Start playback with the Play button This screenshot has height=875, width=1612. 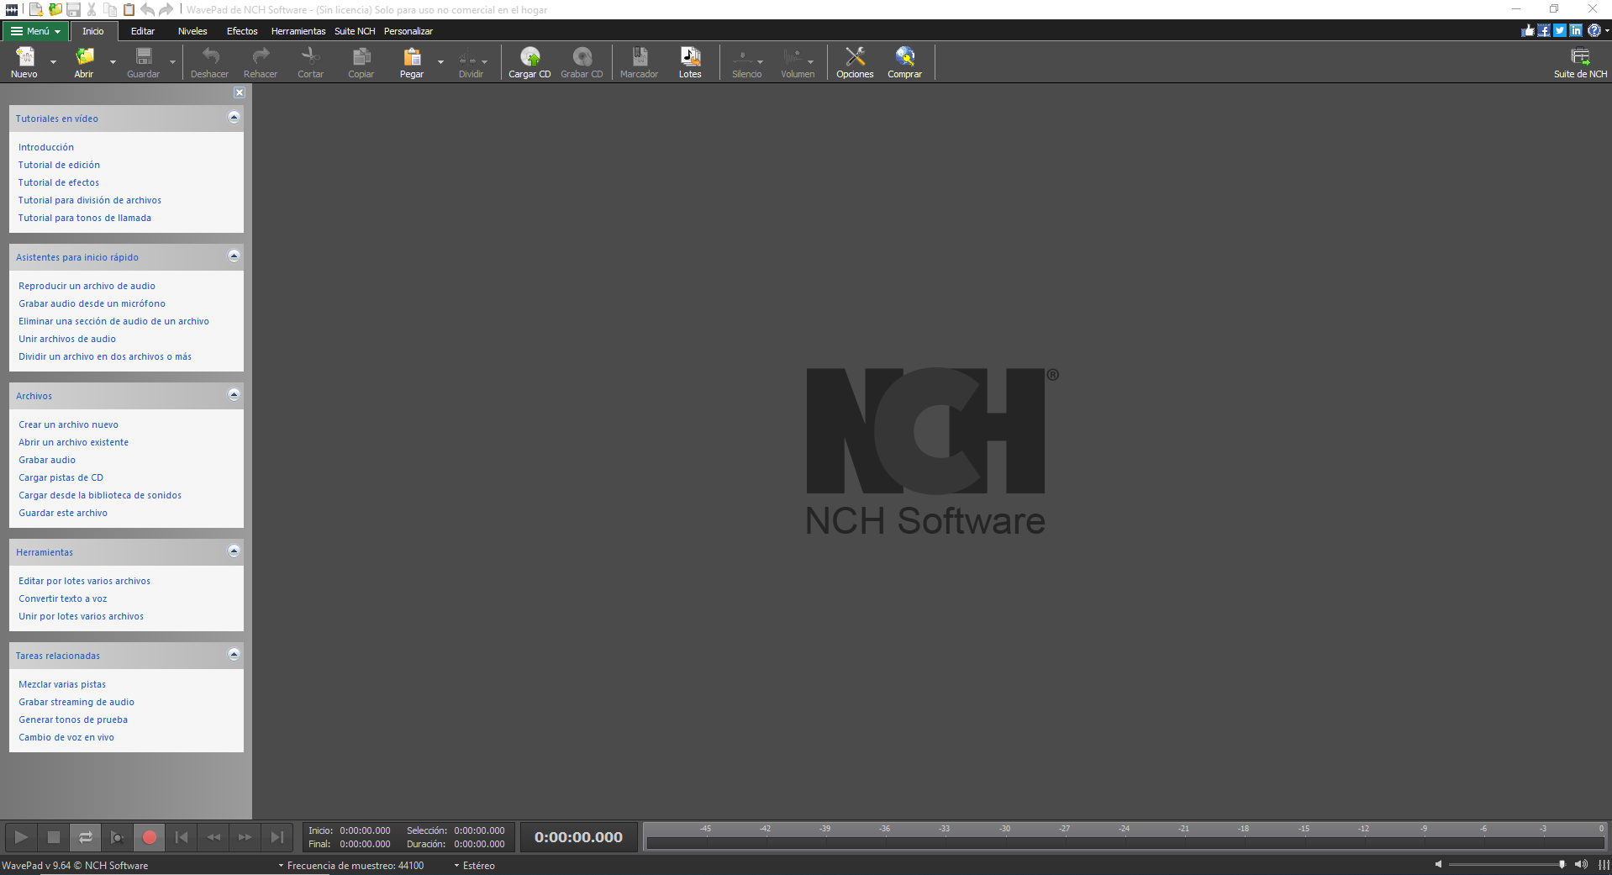tap(22, 837)
